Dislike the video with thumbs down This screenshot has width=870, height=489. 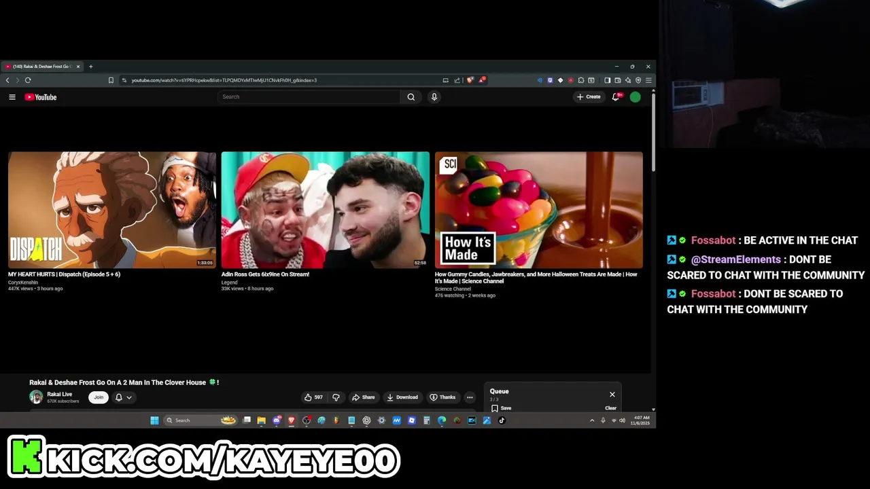click(x=336, y=397)
